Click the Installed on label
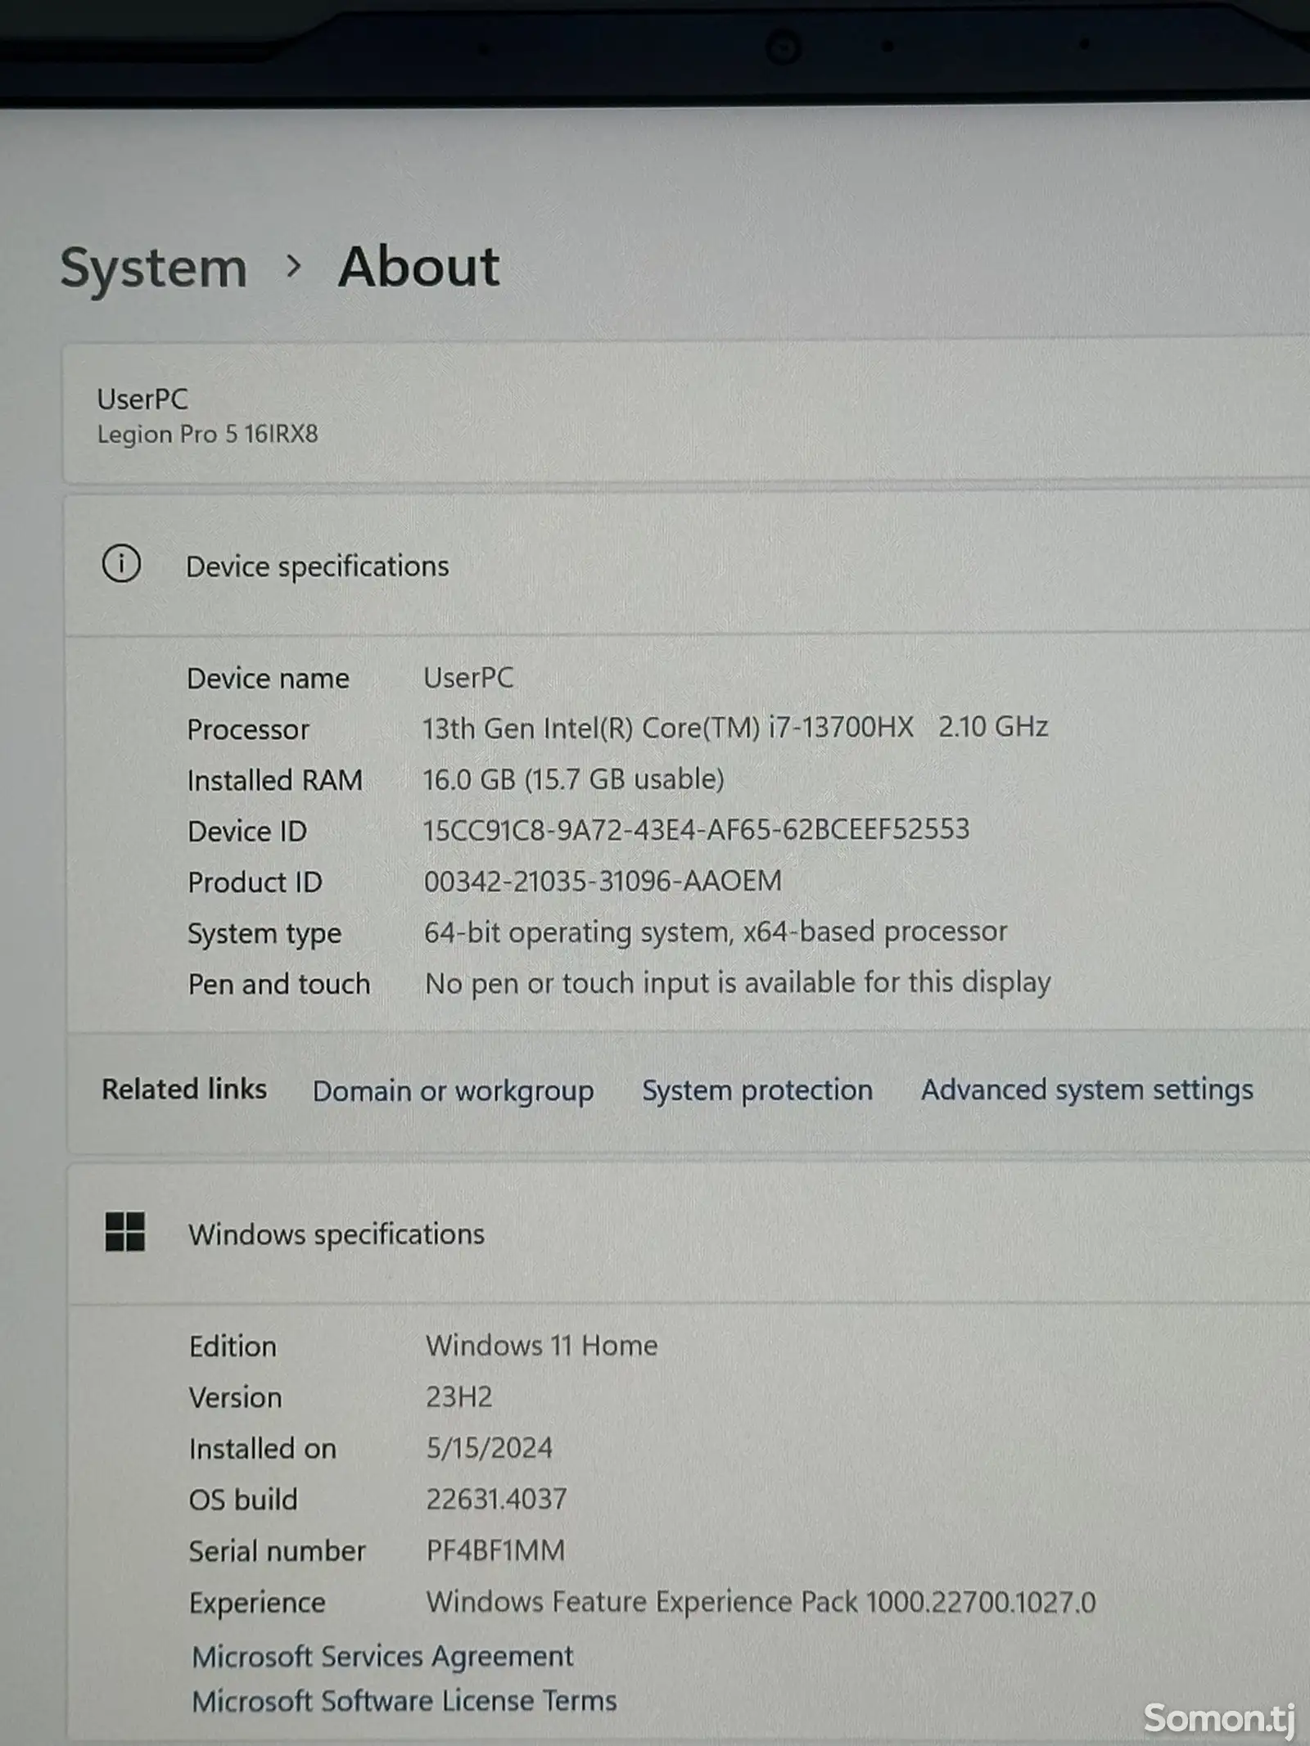 tap(263, 1449)
